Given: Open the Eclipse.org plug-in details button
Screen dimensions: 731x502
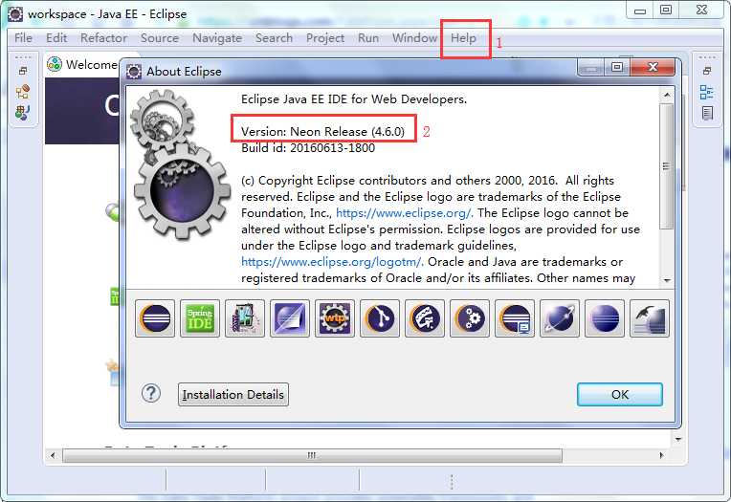Looking at the screenshot, I should pyautogui.click(x=155, y=318).
